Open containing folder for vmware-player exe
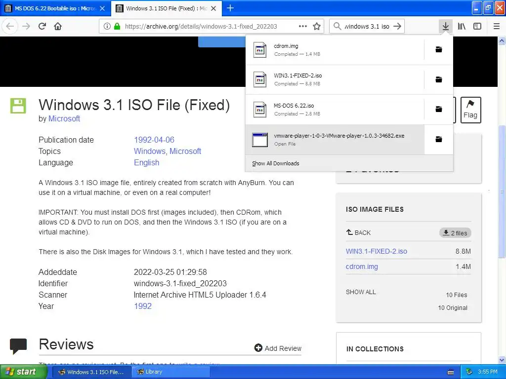This screenshot has height=379, width=506. coord(439,139)
